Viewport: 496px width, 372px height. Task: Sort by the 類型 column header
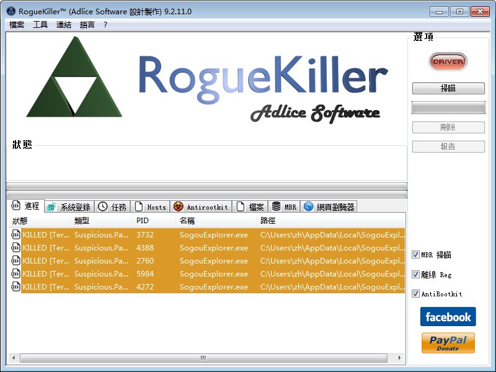click(x=101, y=221)
